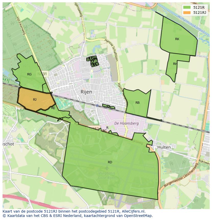Click the orange 5121RJ legend swatch

187,13
